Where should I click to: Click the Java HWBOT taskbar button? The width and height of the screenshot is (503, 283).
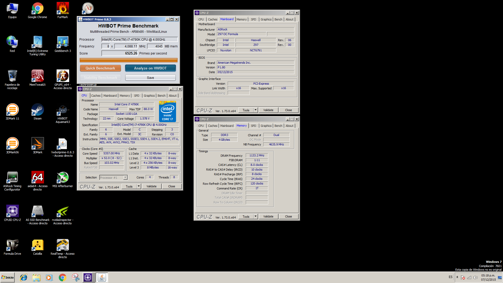point(102,277)
